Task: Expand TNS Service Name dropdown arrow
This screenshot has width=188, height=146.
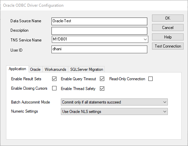Action: point(145,39)
